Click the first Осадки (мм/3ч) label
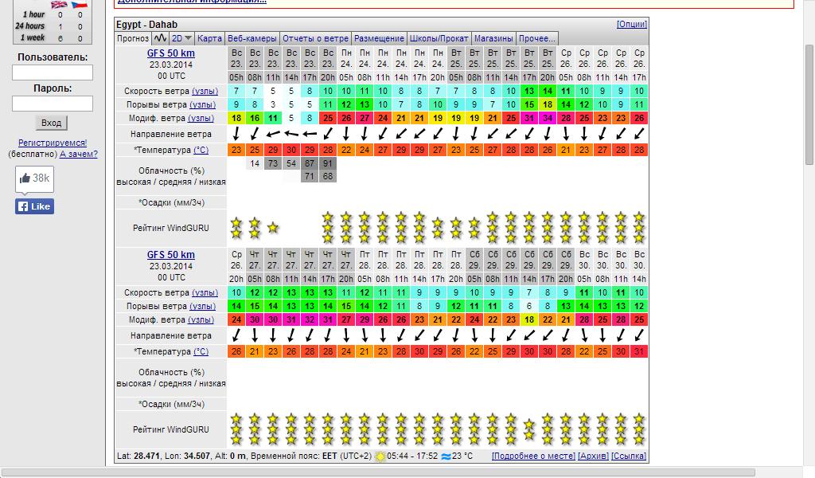Image resolution: width=815 pixels, height=478 pixels. click(x=171, y=202)
